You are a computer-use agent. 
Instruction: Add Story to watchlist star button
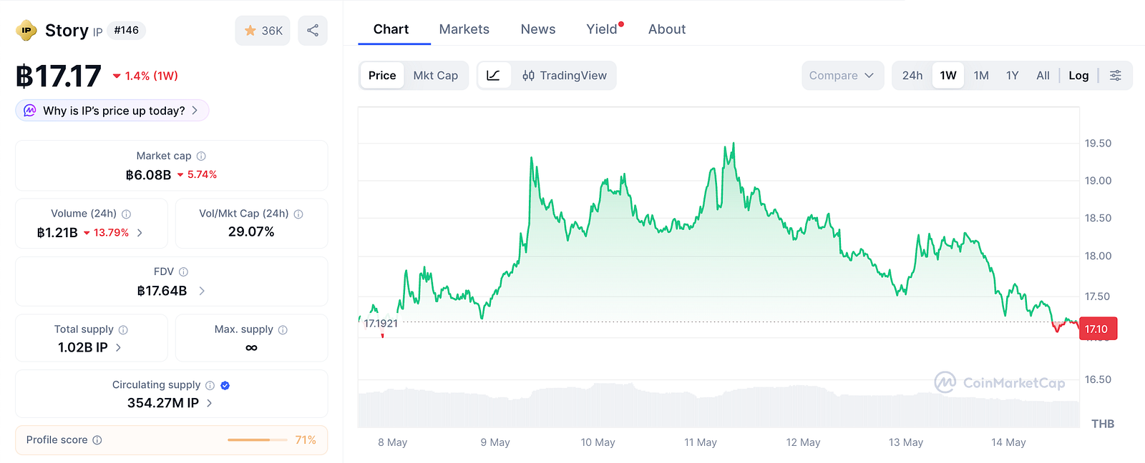pyautogui.click(x=263, y=31)
